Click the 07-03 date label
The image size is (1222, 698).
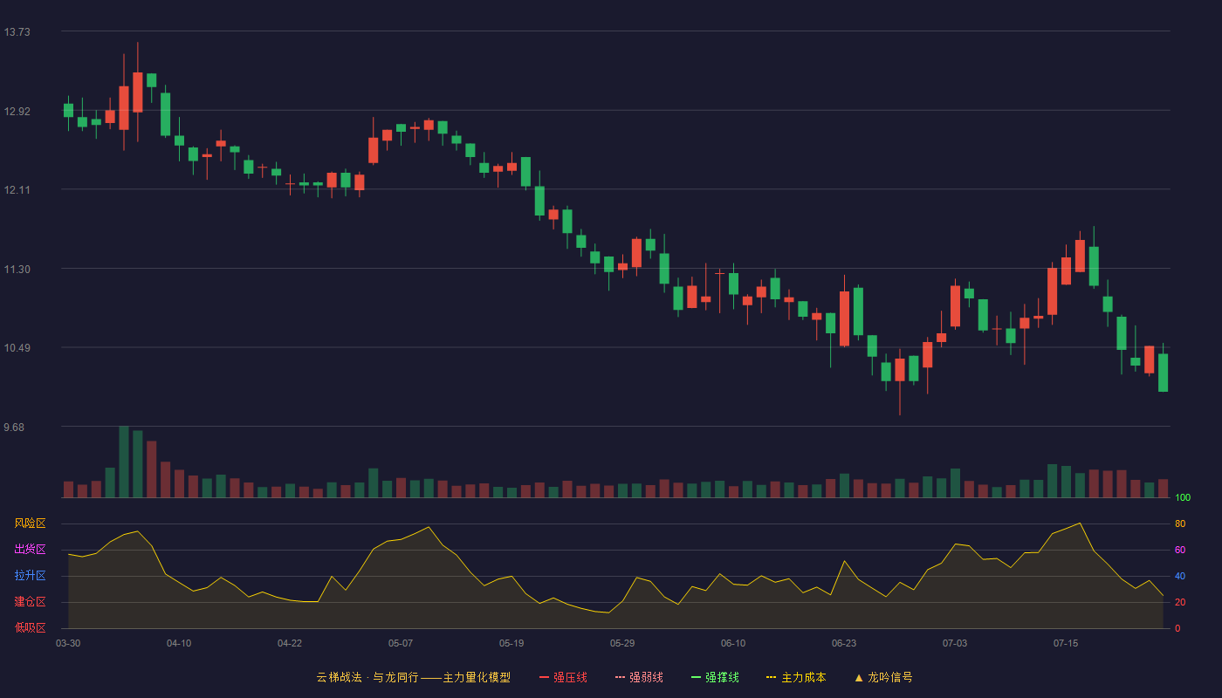click(955, 643)
